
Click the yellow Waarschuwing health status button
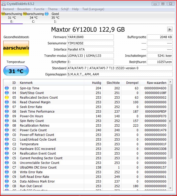16,48
